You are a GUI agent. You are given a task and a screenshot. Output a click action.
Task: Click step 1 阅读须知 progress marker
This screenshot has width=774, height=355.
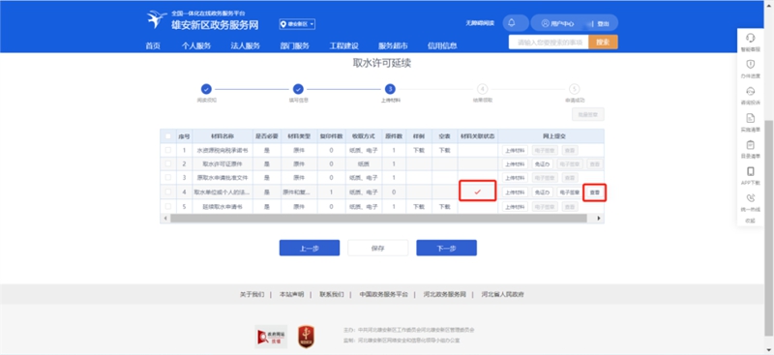click(x=206, y=89)
